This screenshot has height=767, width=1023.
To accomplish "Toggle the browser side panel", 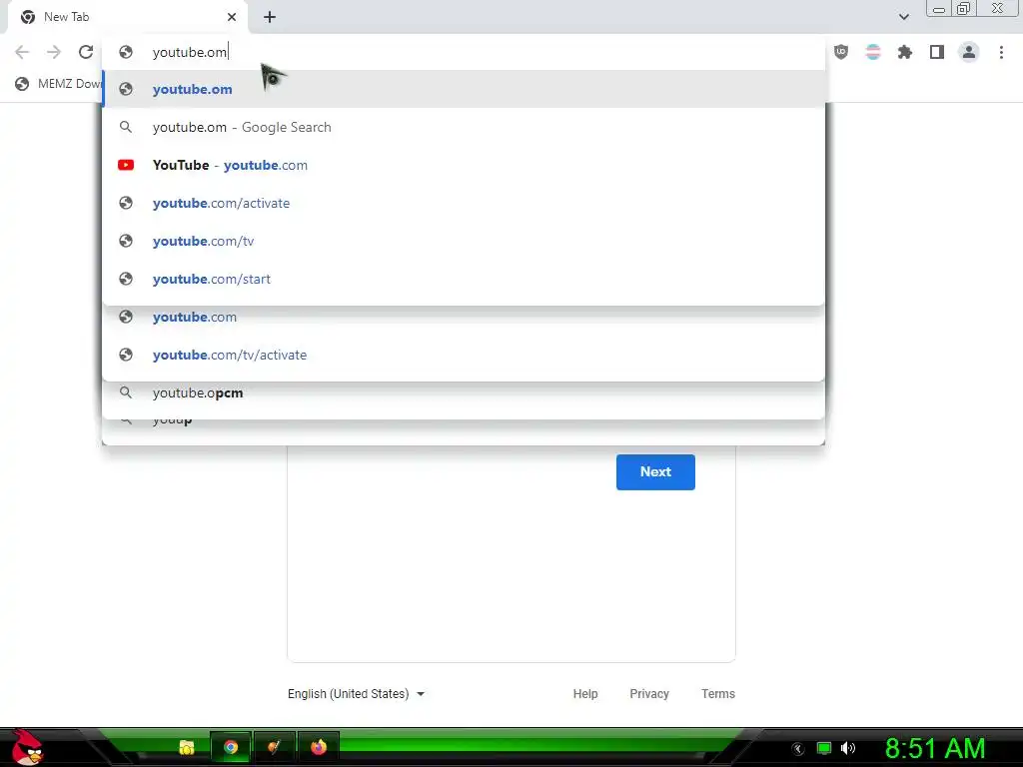I will click(x=937, y=52).
